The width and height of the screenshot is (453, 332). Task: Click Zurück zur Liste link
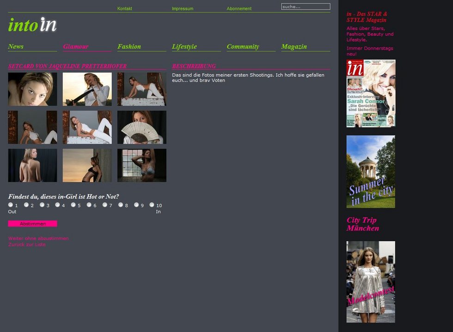coord(27,244)
